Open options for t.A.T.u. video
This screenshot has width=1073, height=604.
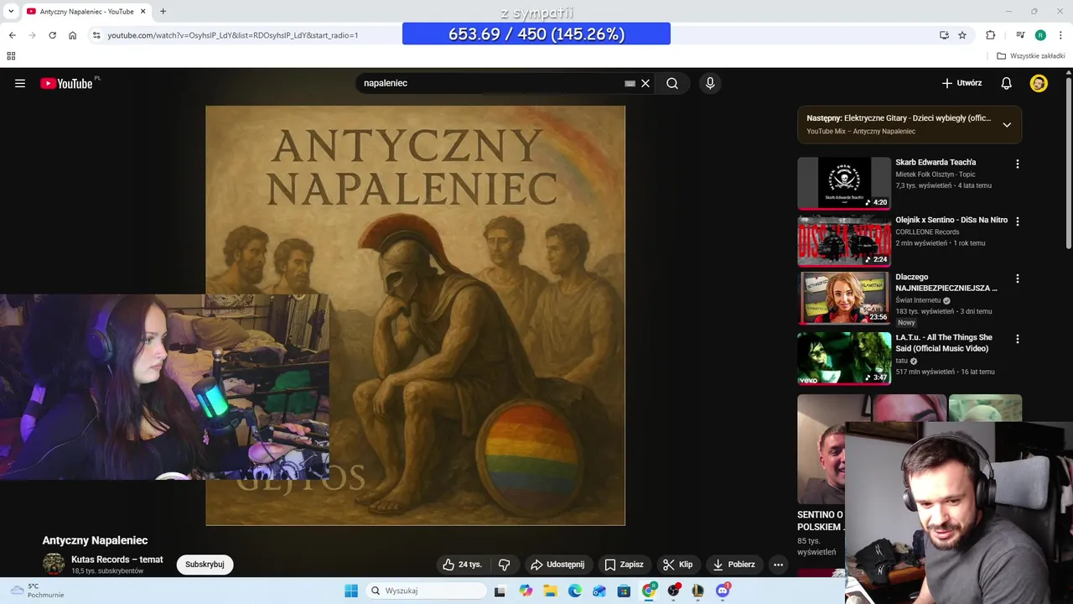click(1018, 339)
